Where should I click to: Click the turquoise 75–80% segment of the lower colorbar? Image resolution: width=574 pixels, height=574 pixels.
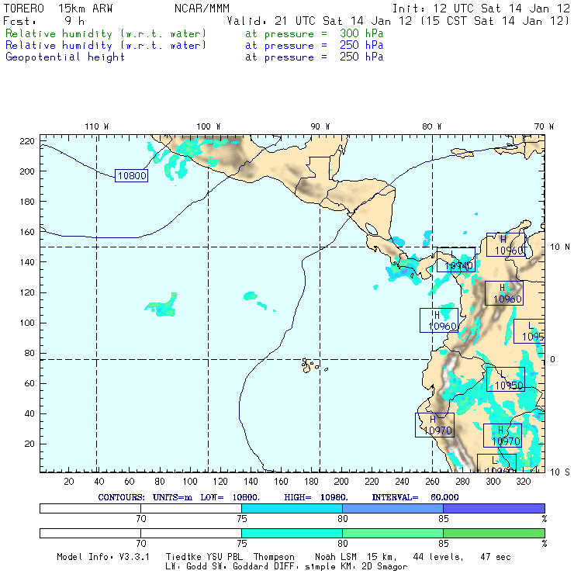tap(292, 533)
